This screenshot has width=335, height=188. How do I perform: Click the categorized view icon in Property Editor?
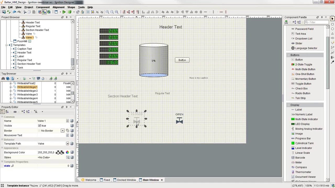tap(3, 111)
